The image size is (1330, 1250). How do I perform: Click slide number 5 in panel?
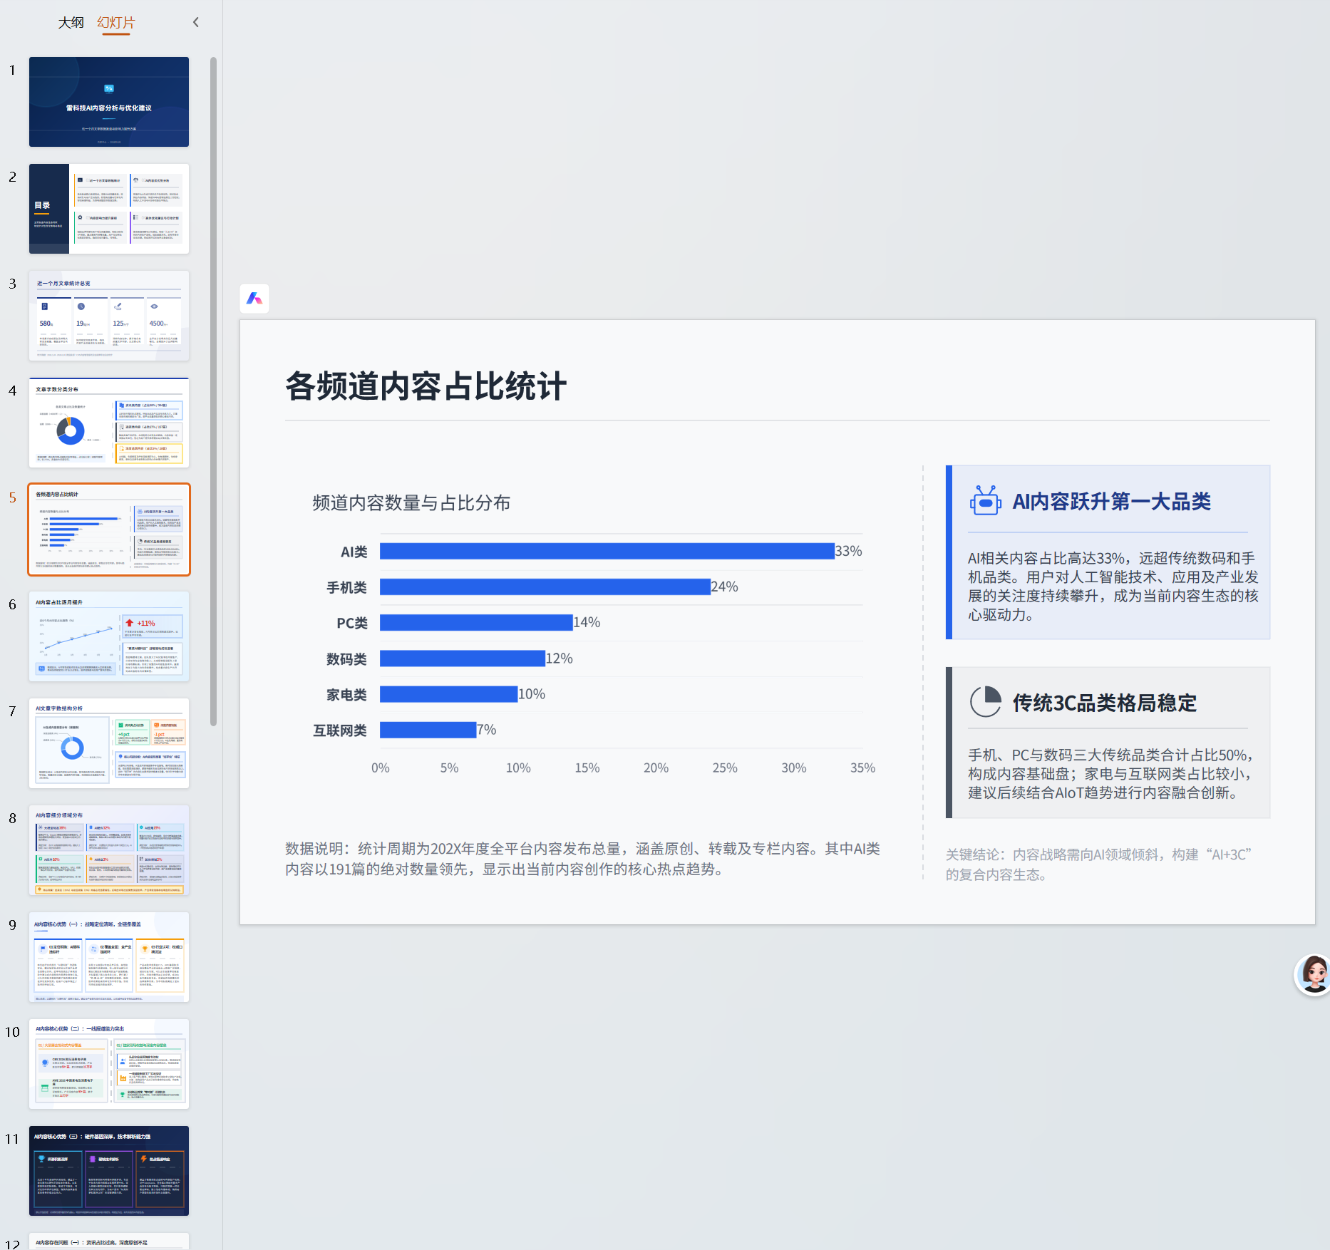12,497
